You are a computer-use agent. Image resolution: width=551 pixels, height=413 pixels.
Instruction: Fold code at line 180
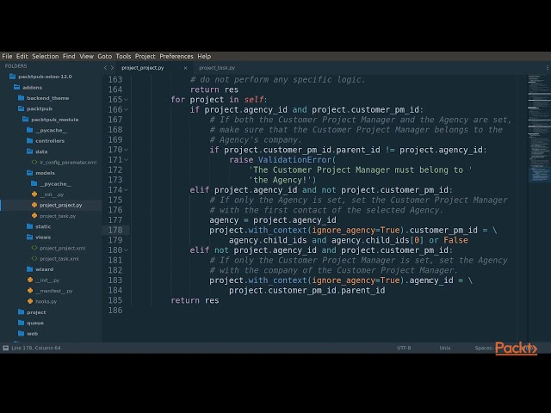(127, 250)
